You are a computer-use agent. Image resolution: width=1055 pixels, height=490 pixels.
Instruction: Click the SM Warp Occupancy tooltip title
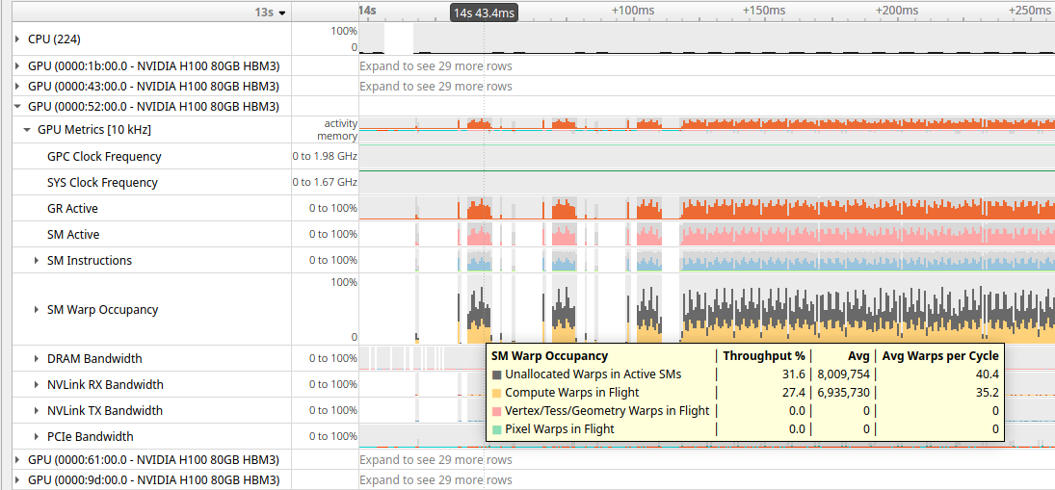(x=550, y=355)
